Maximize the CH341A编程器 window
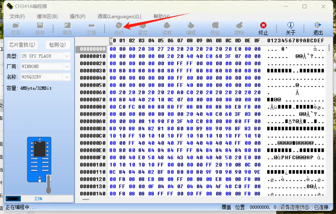Screen dimensions: 336x214 [304, 6]
